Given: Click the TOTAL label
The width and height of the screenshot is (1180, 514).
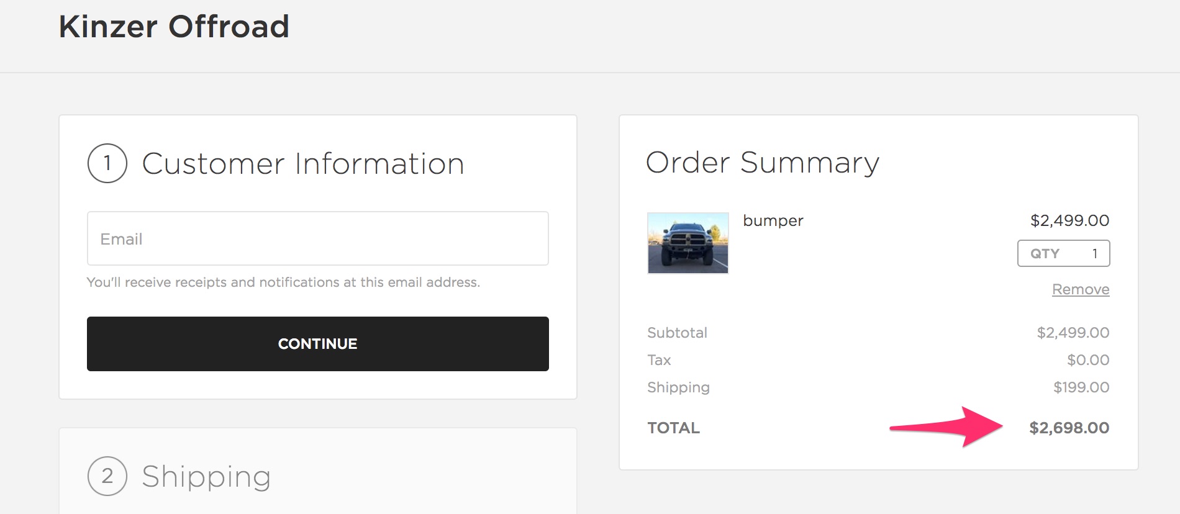Looking at the screenshot, I should 673,428.
